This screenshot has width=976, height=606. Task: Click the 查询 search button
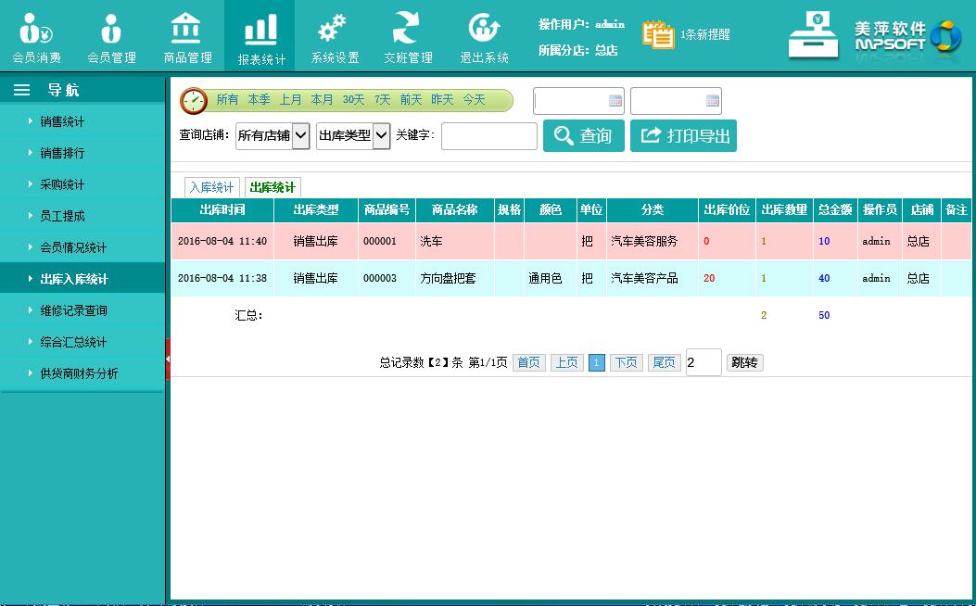point(583,136)
